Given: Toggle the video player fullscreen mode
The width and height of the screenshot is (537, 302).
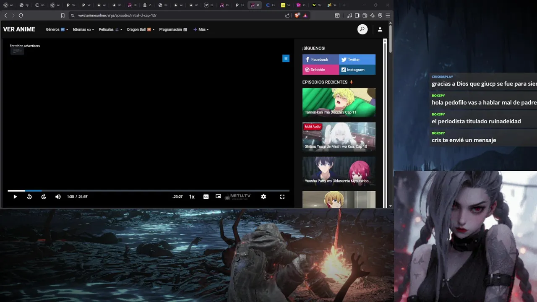Looking at the screenshot, I should tap(282, 197).
